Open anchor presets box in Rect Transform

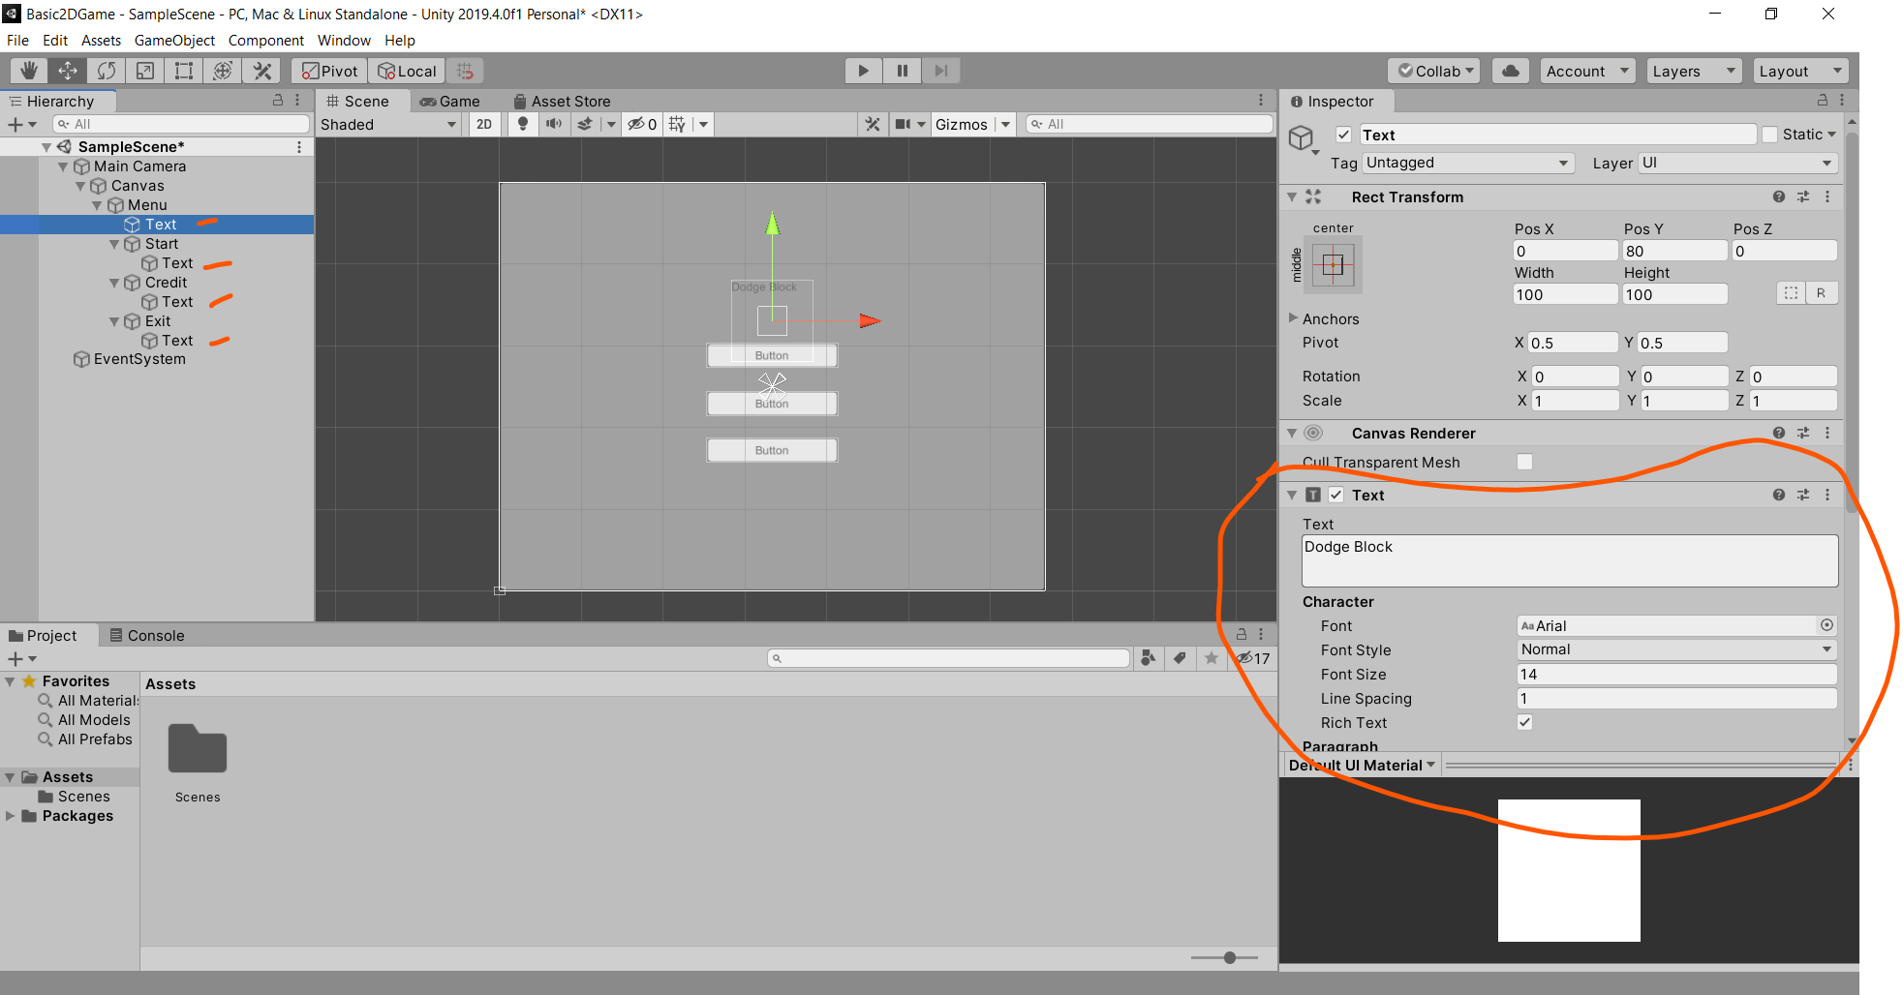tap(1334, 265)
